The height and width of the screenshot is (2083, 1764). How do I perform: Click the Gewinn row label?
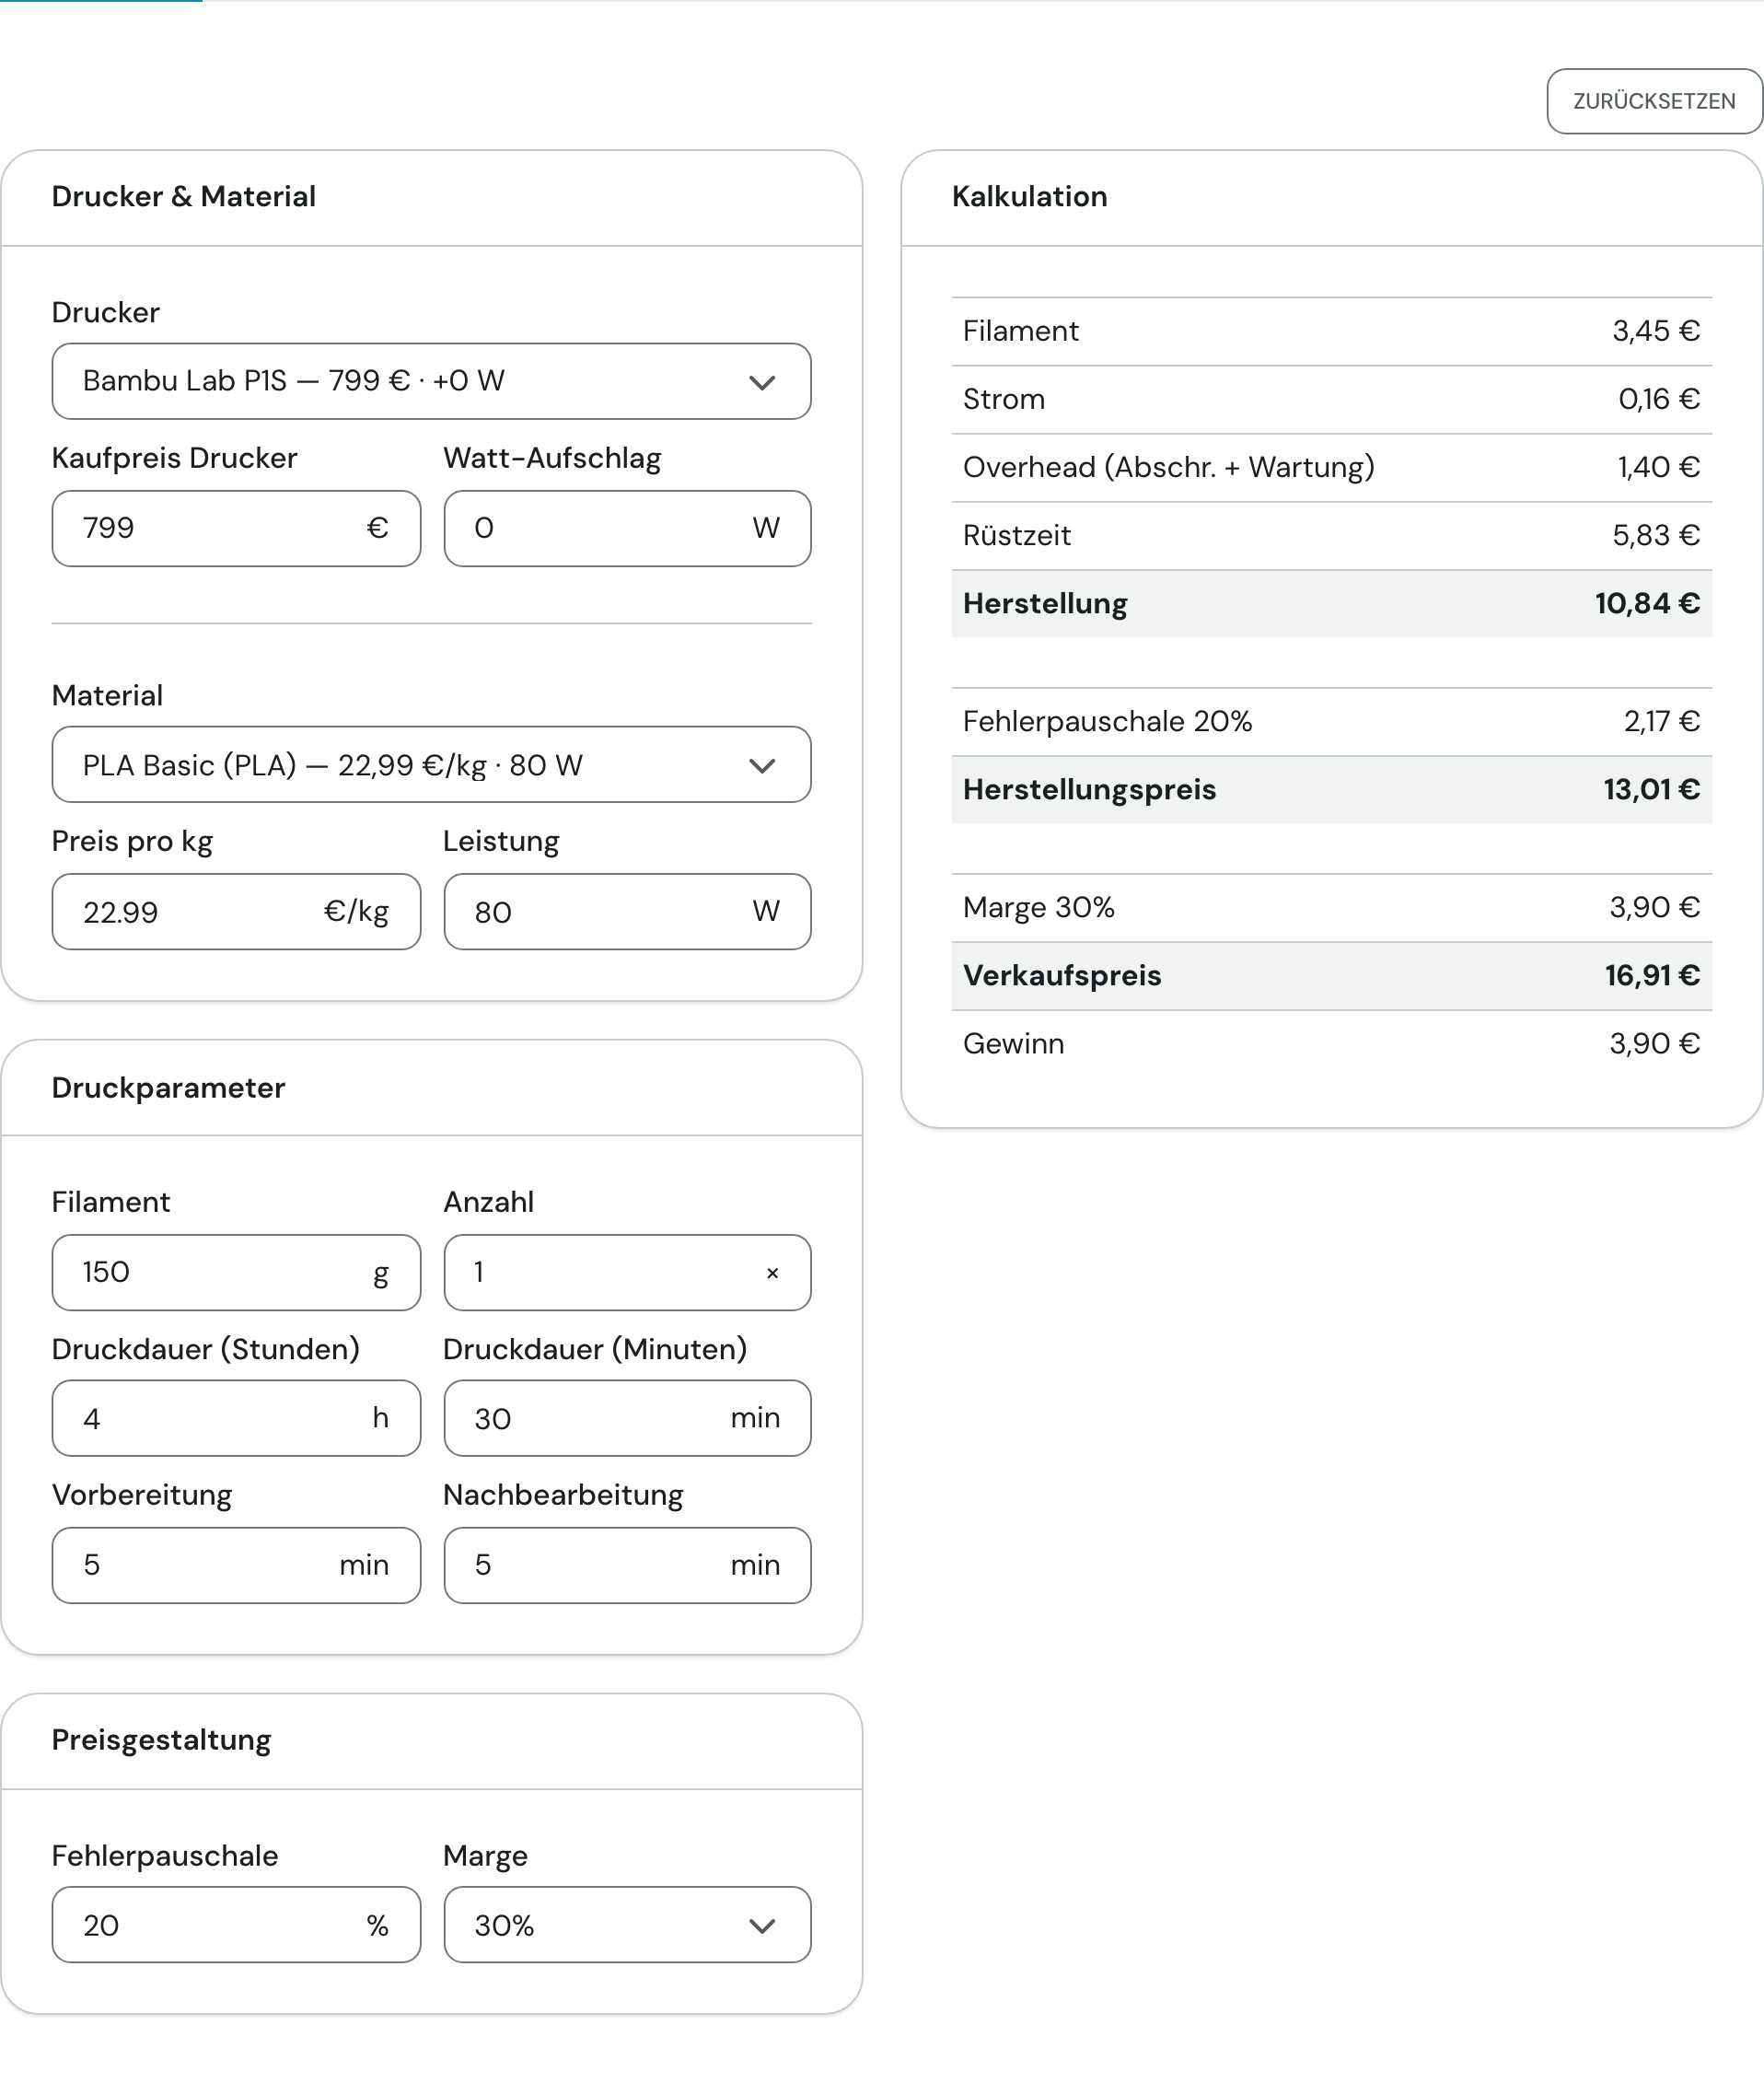[1013, 1043]
